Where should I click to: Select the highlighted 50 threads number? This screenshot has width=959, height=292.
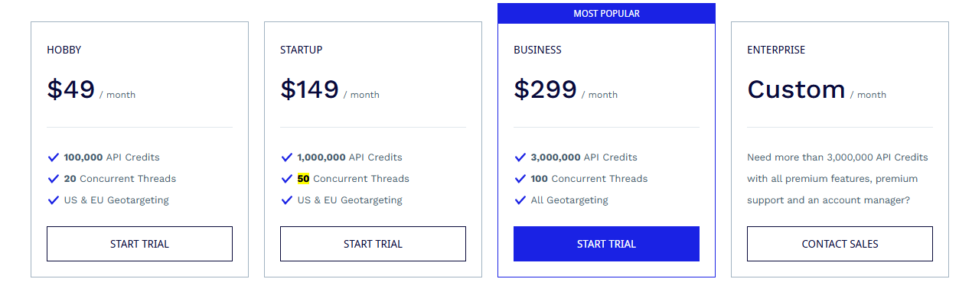(303, 179)
